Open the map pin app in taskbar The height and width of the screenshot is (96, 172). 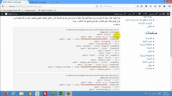coord(37,94)
